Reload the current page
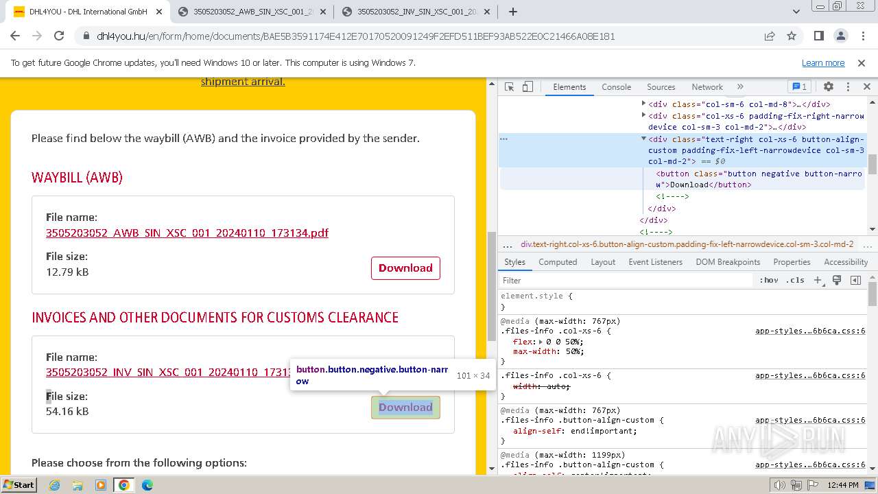878x494 pixels. (x=59, y=36)
